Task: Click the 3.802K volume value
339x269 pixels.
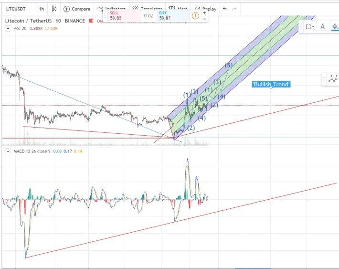Action: point(36,28)
